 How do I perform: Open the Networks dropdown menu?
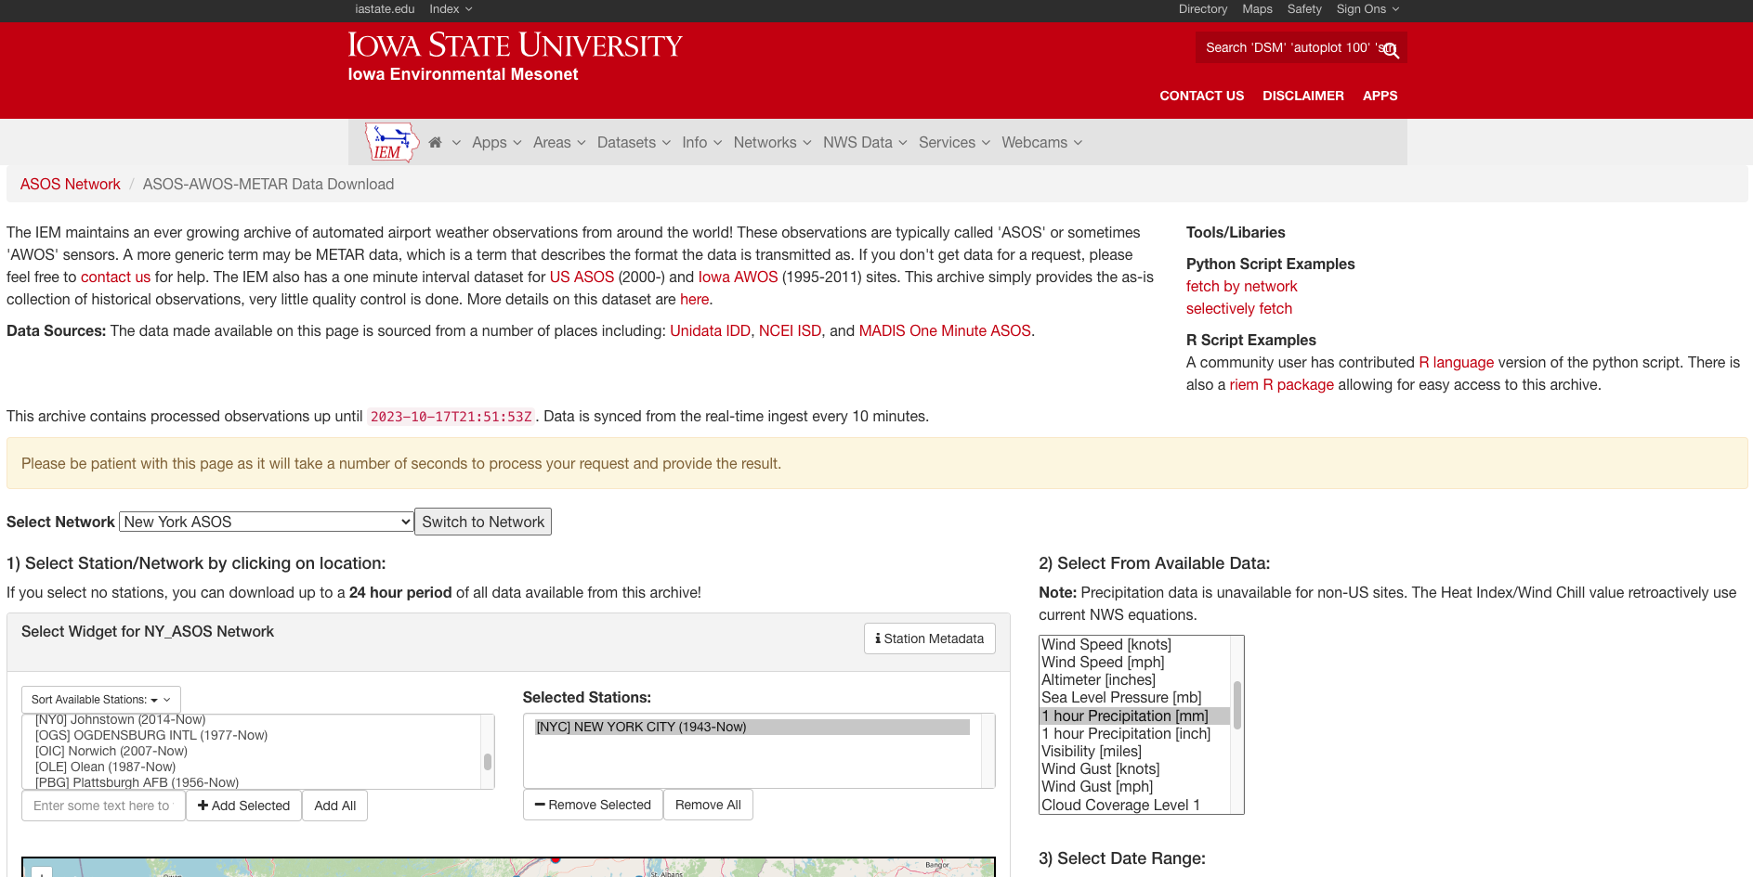[x=772, y=143]
